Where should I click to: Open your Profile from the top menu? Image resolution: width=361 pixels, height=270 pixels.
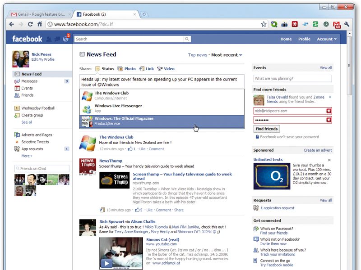click(304, 39)
